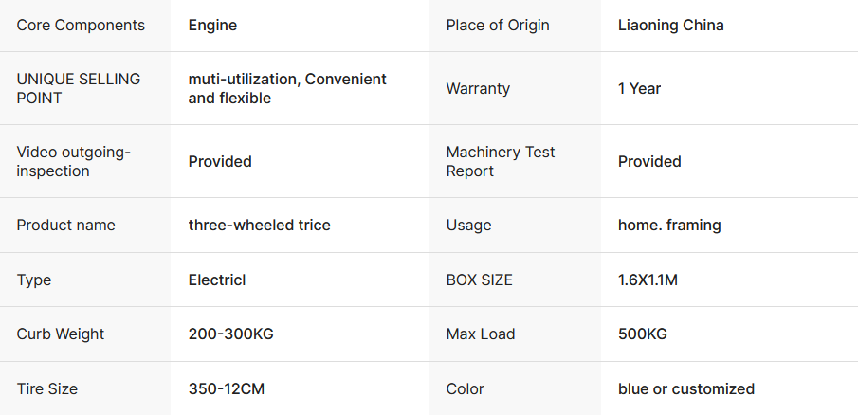The height and width of the screenshot is (415, 858).
Task: Select the "500KG" max load value
Action: [x=643, y=334]
